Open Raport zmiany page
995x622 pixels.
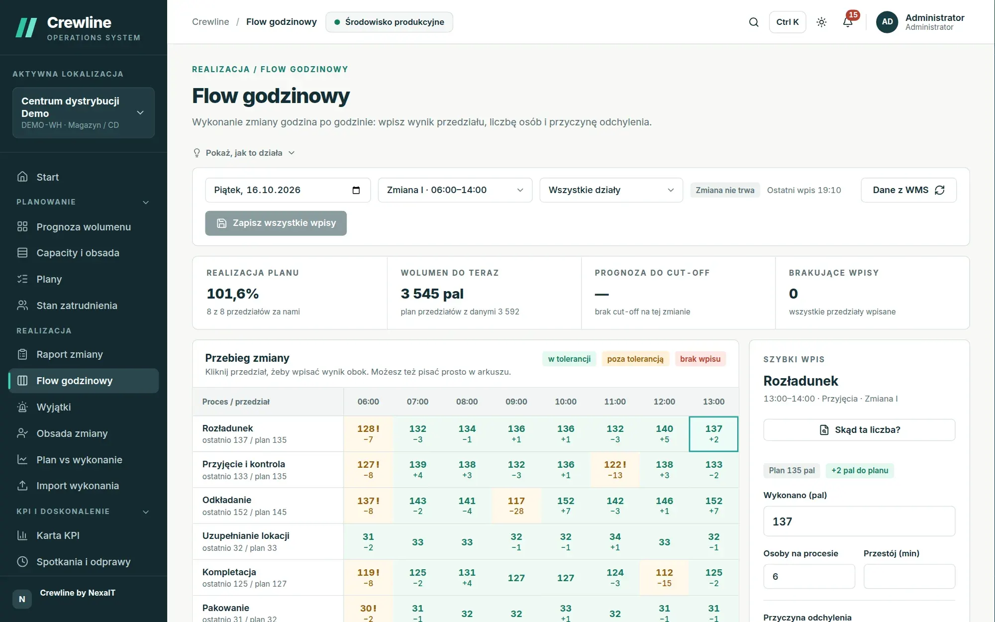84,354
